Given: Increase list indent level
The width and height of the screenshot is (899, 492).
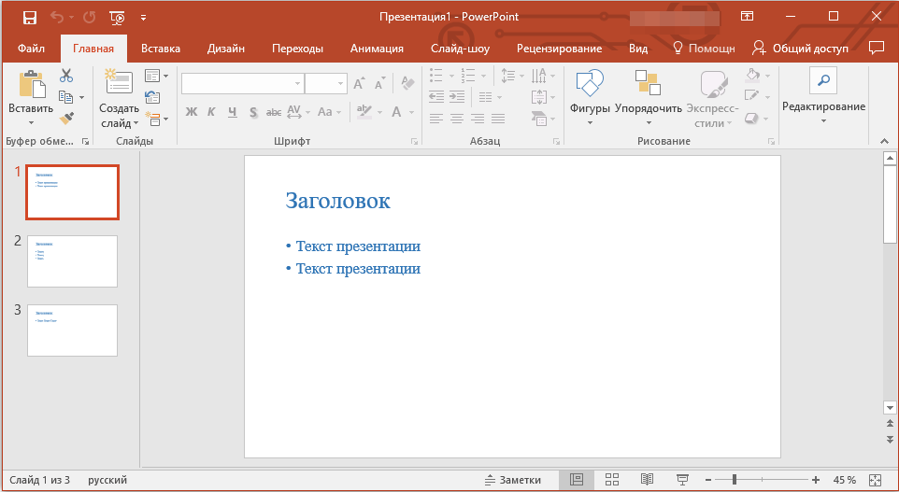Looking at the screenshot, I should (x=457, y=97).
